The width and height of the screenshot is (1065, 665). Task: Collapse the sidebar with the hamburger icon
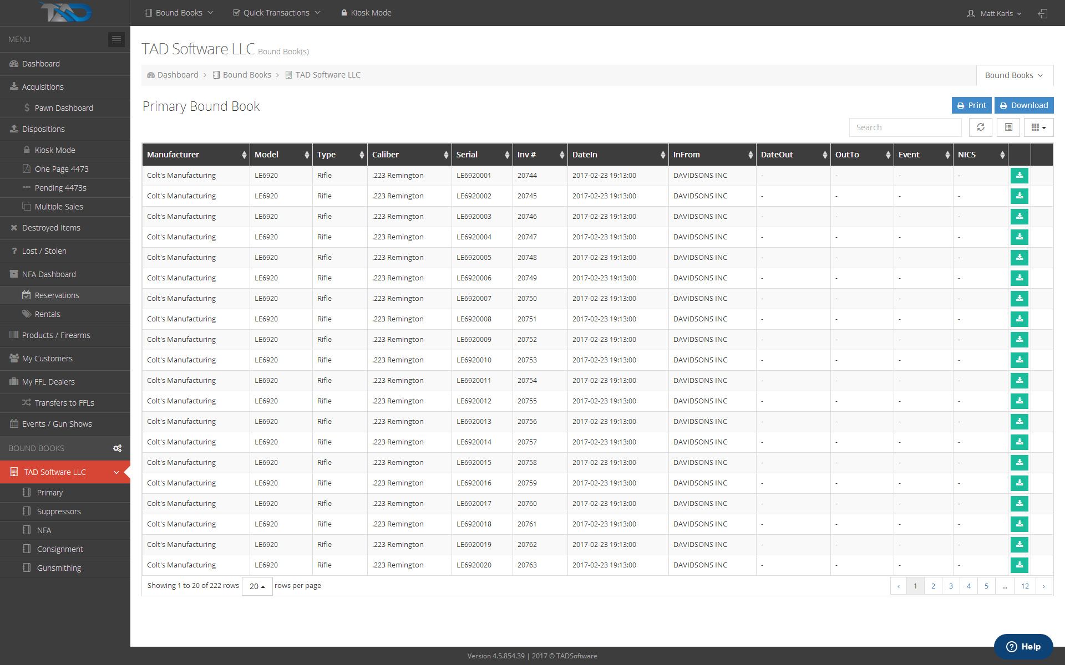click(x=116, y=39)
